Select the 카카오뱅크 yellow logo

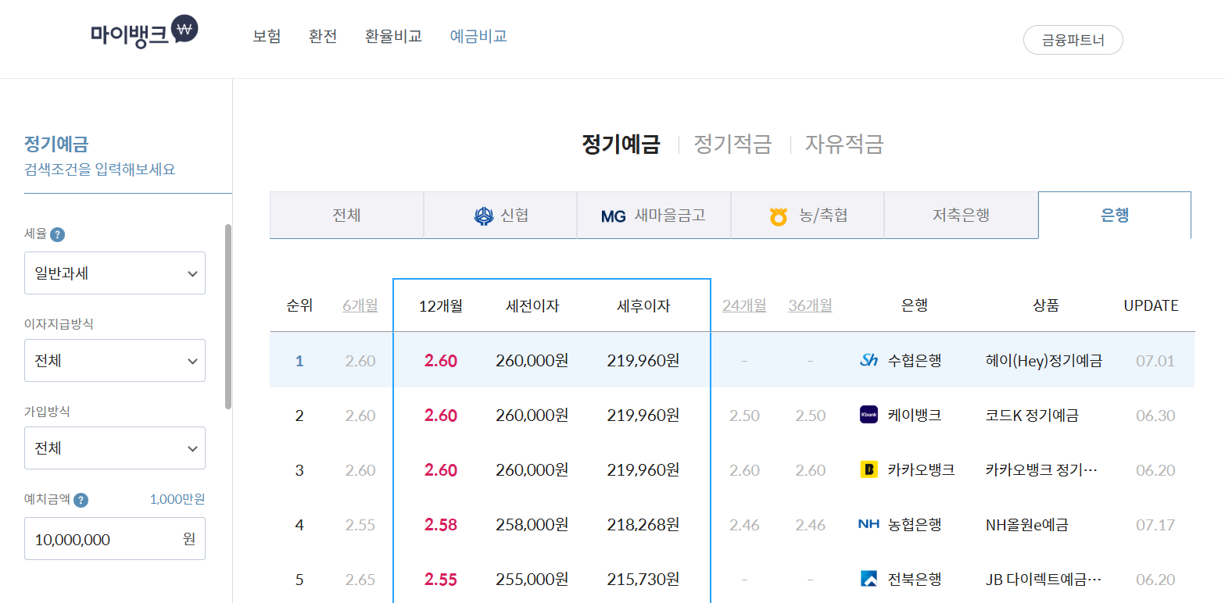(868, 469)
